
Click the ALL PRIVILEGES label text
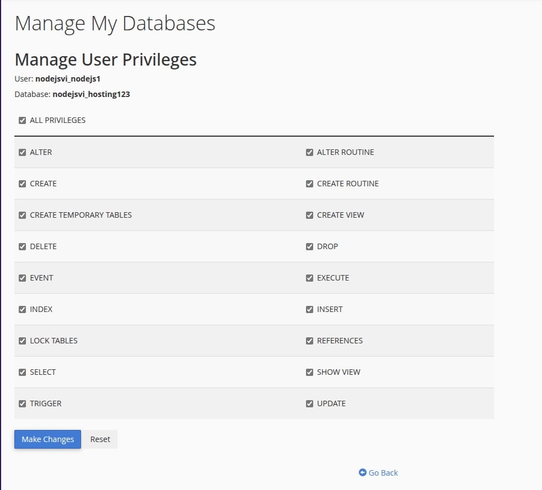coord(58,120)
